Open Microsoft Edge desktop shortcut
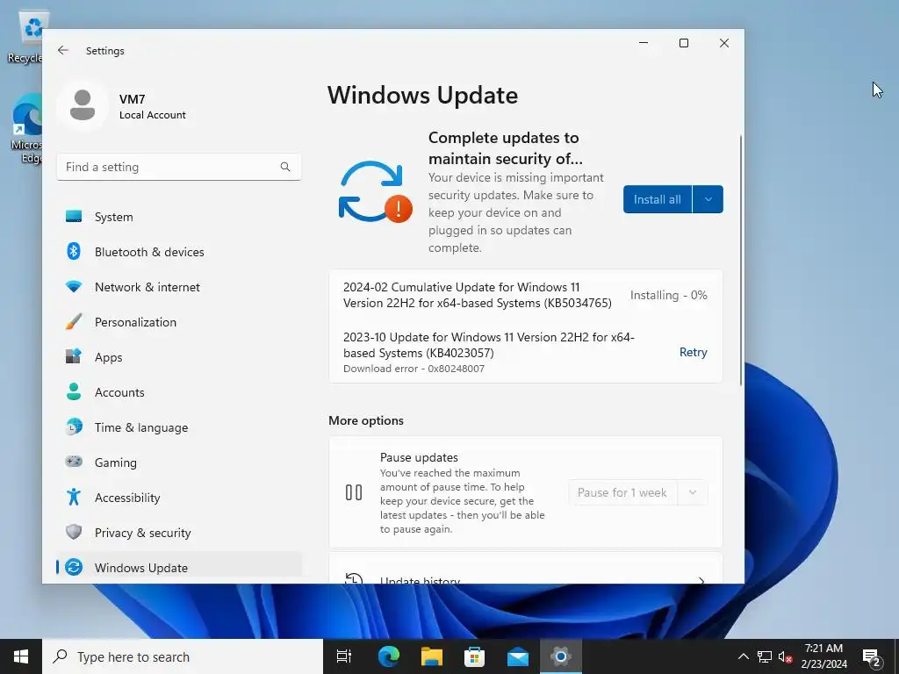This screenshot has height=674, width=899. point(26,129)
